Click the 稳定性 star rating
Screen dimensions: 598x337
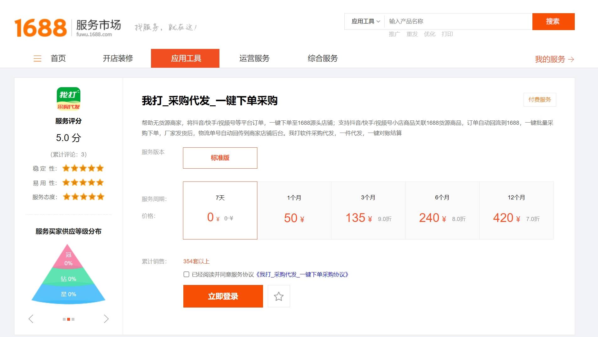click(83, 168)
